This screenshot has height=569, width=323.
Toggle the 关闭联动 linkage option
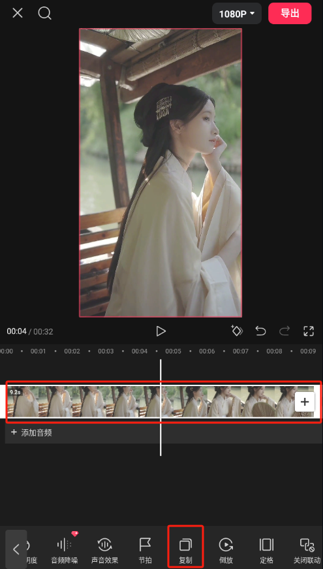click(x=307, y=550)
